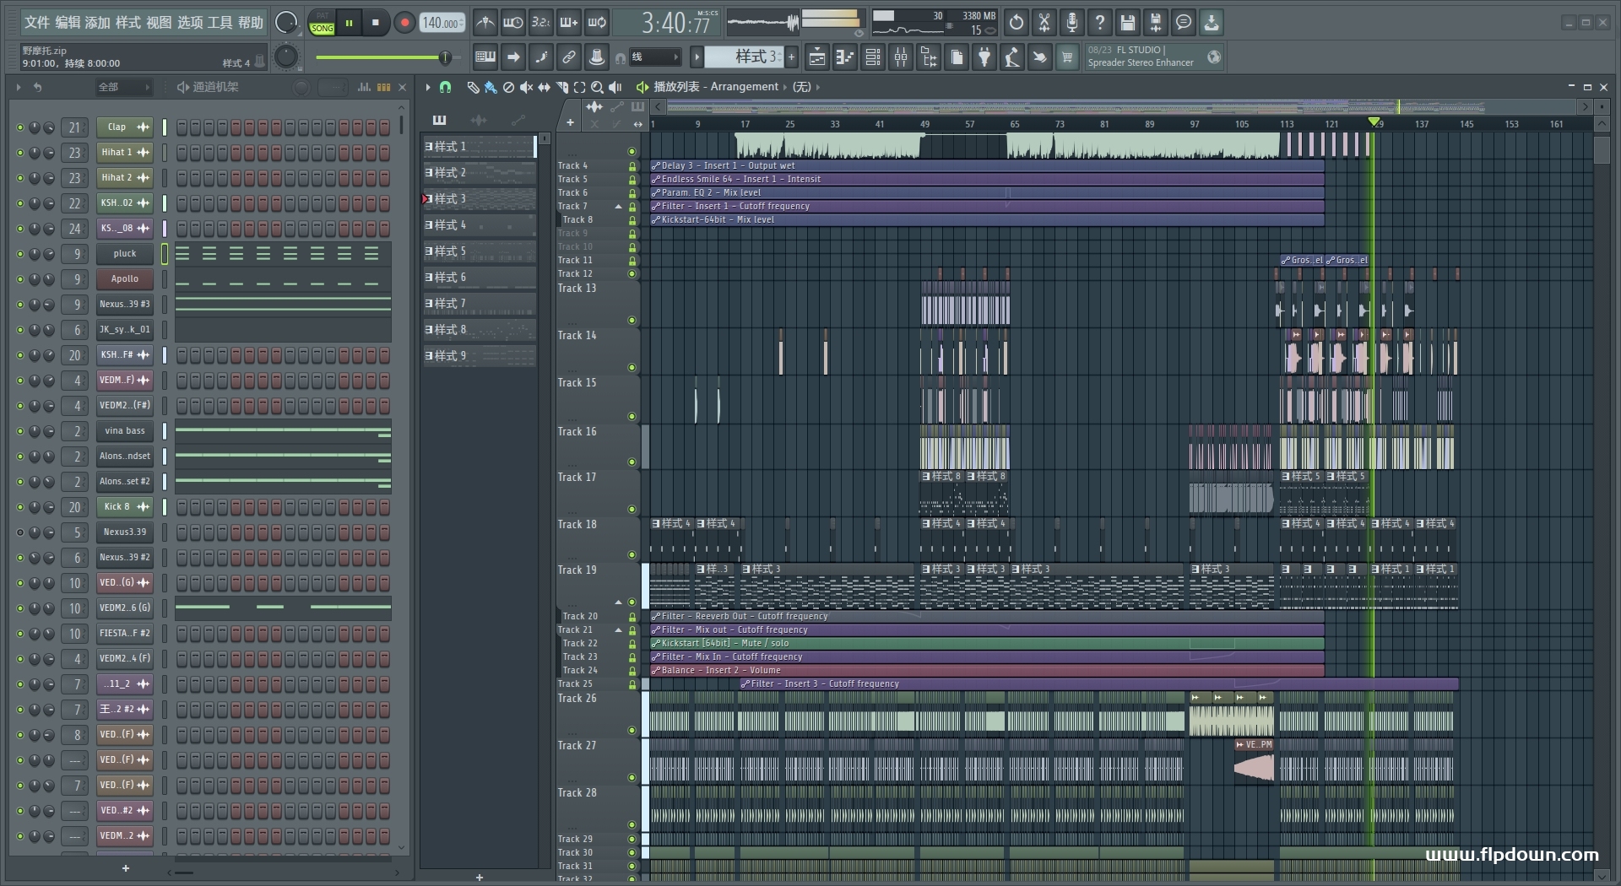
Task: Select the playlist draw pencil tool
Action: (x=473, y=87)
